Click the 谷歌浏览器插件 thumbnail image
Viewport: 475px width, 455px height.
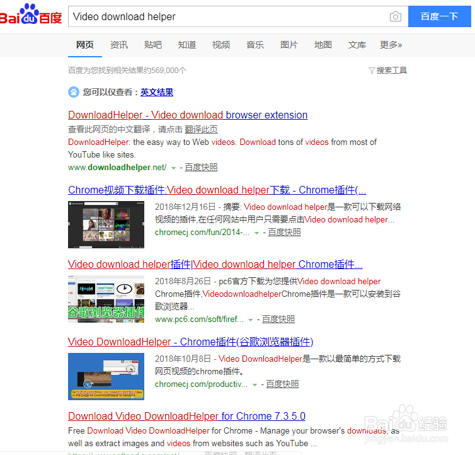tap(106, 299)
